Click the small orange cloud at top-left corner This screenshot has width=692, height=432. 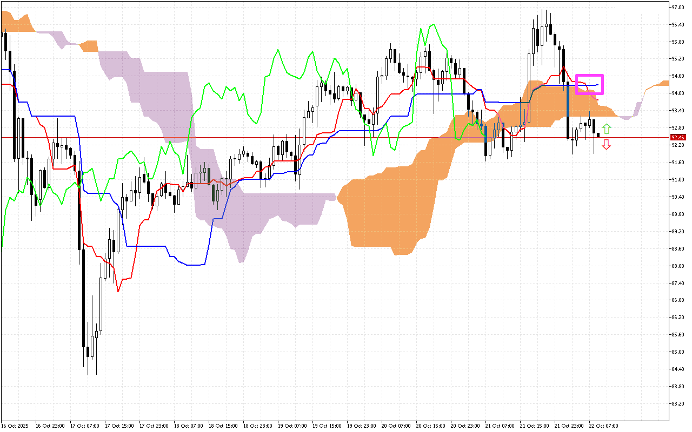coord(16,23)
